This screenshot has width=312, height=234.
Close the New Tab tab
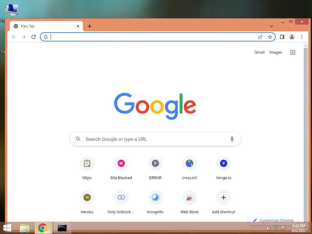pyautogui.click(x=78, y=26)
